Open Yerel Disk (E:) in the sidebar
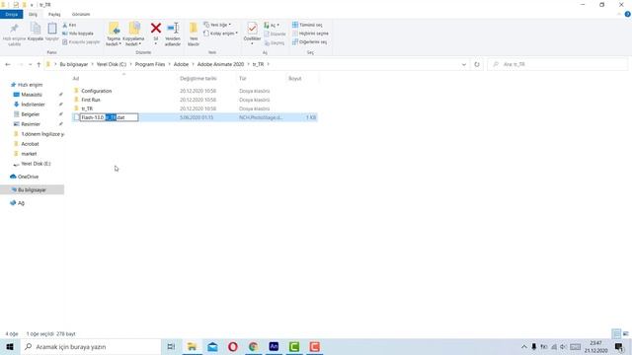Screen dimensions: 632x355 [36, 164]
